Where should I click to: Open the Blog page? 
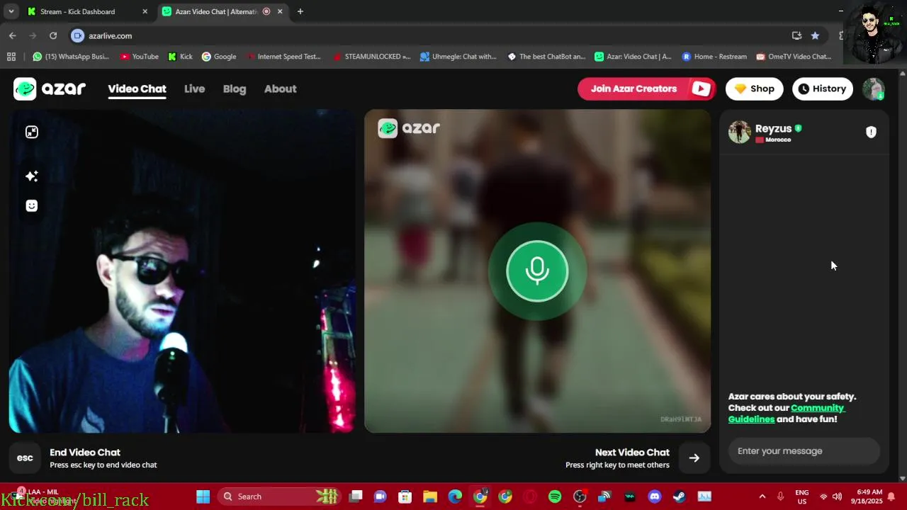coord(235,89)
